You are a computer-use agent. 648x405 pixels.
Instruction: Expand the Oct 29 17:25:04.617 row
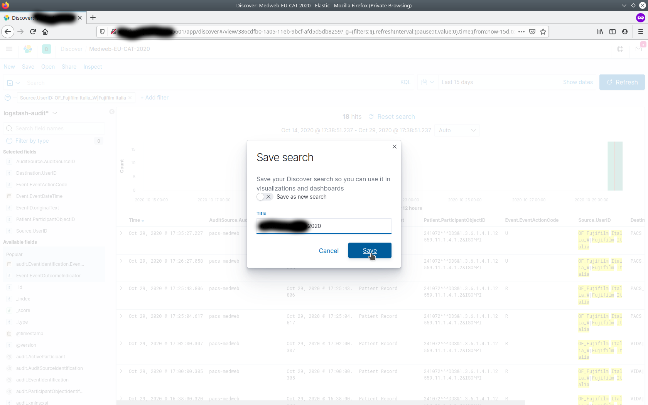point(121,316)
